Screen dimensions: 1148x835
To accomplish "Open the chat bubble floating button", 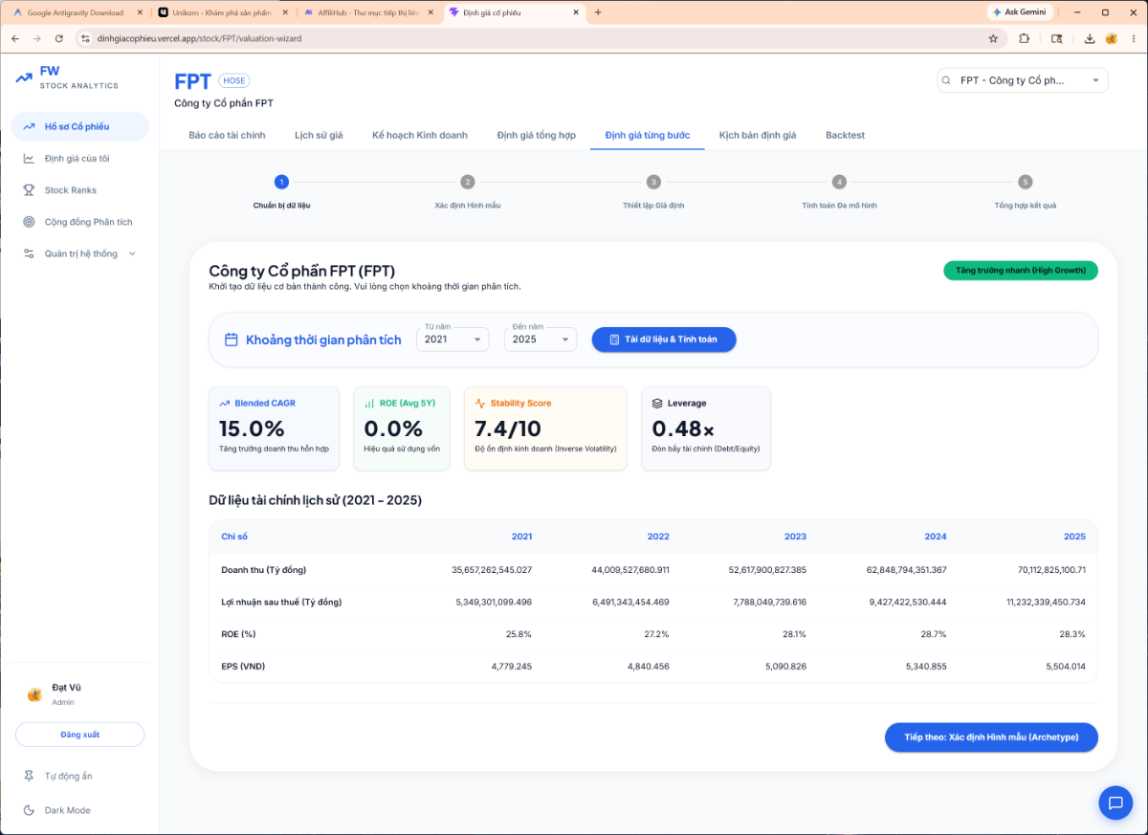I will pos(1115,802).
